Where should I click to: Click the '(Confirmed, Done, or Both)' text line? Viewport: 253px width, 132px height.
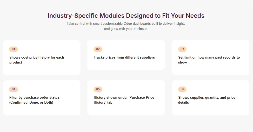point(31,102)
